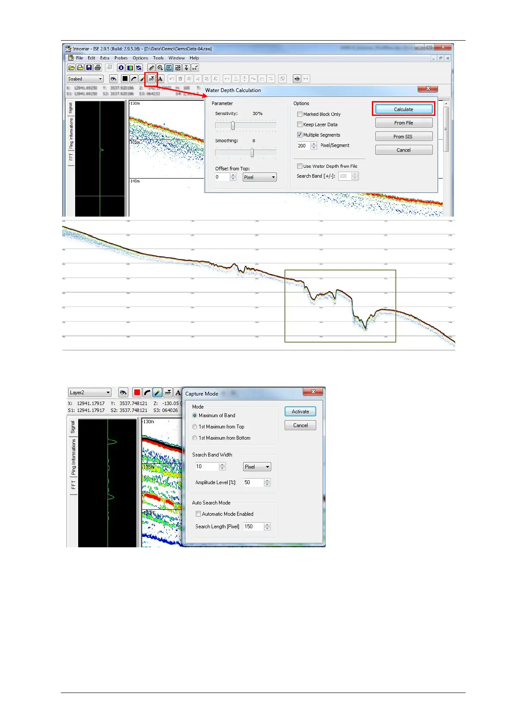Cancel the Water Depth Calculation dialog
The image size is (514, 728).
click(x=403, y=150)
